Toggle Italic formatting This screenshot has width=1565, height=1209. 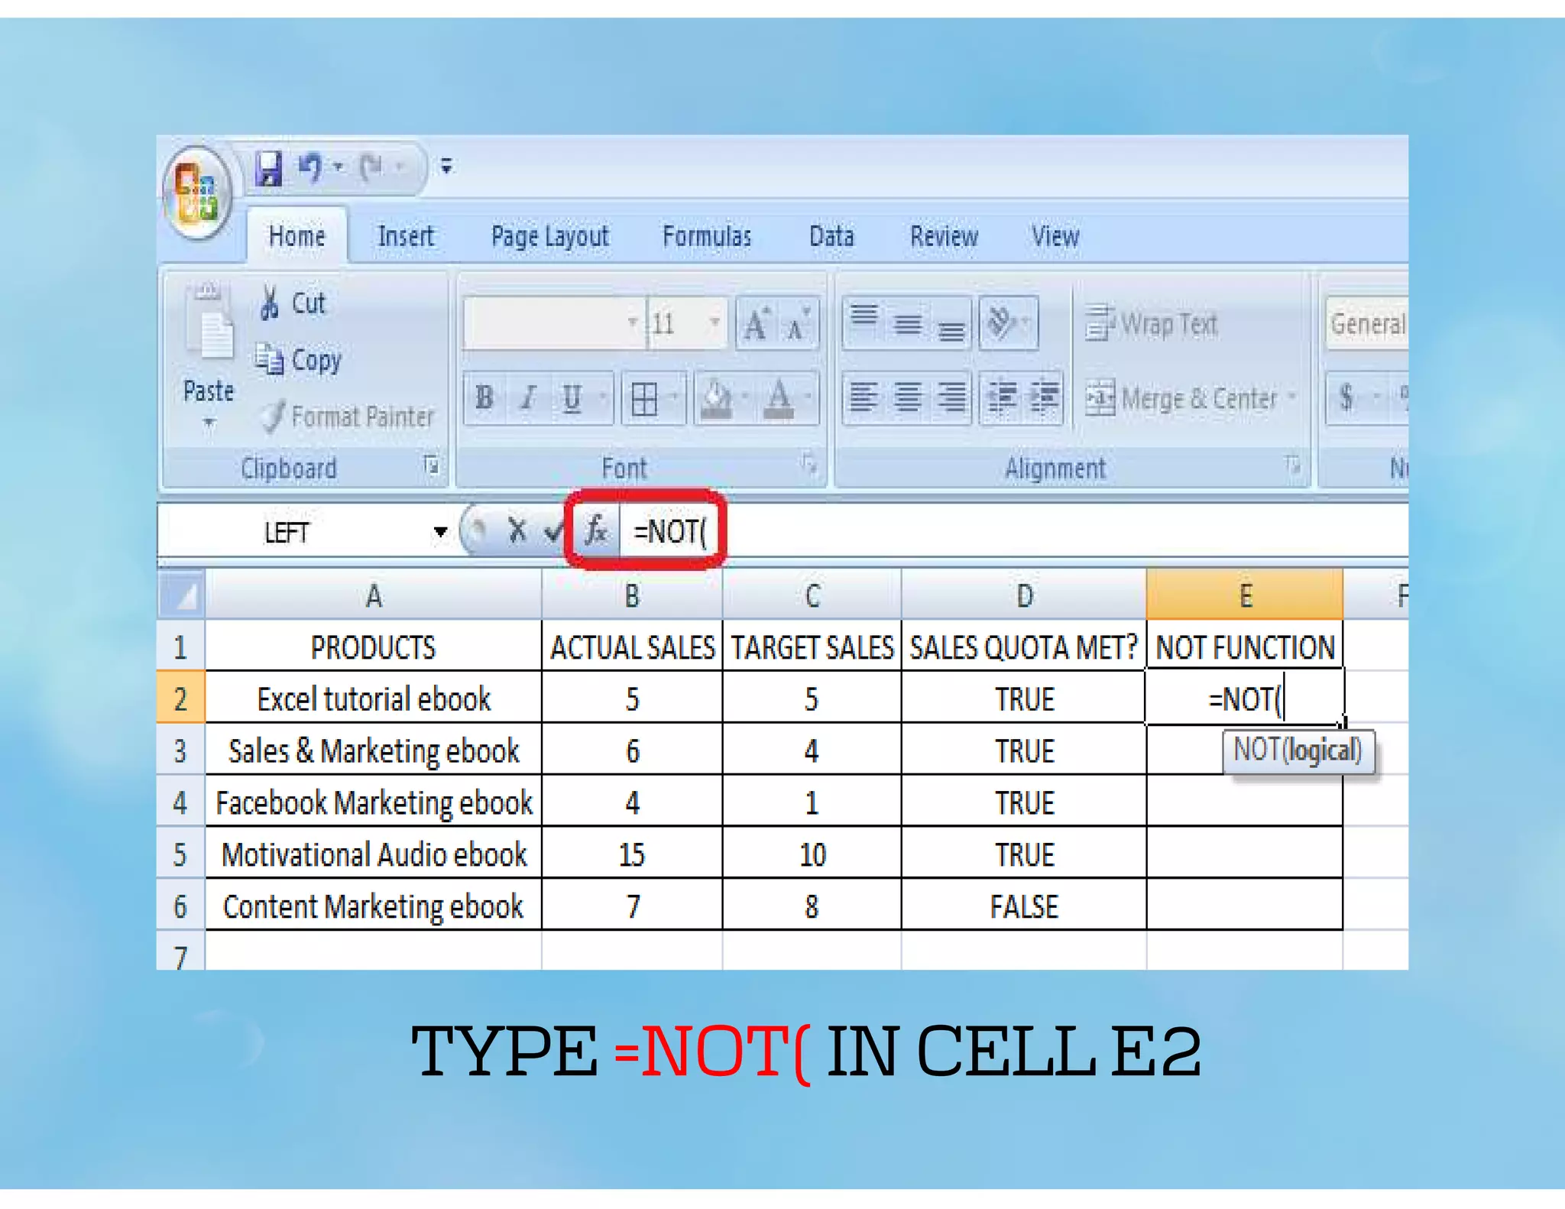(x=528, y=397)
